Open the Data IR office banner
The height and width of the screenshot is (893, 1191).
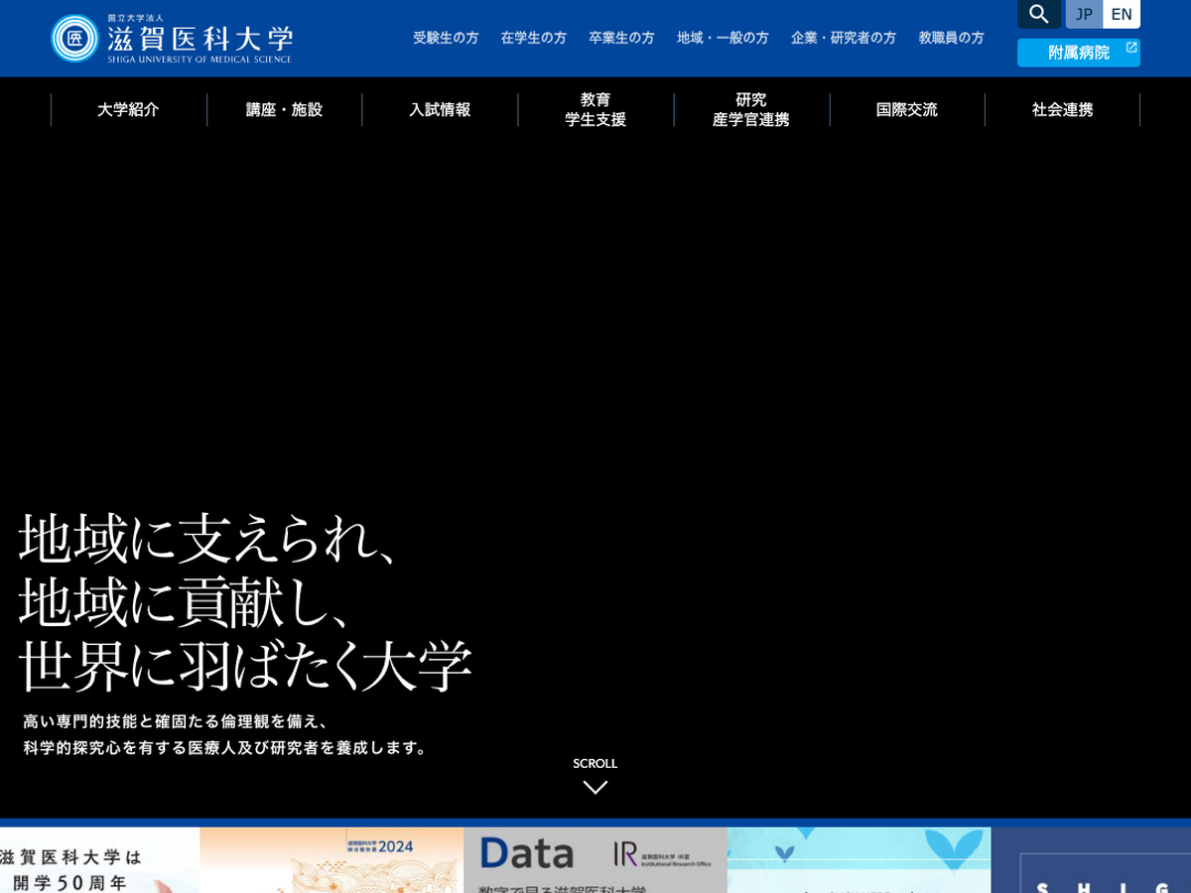[x=595, y=860]
